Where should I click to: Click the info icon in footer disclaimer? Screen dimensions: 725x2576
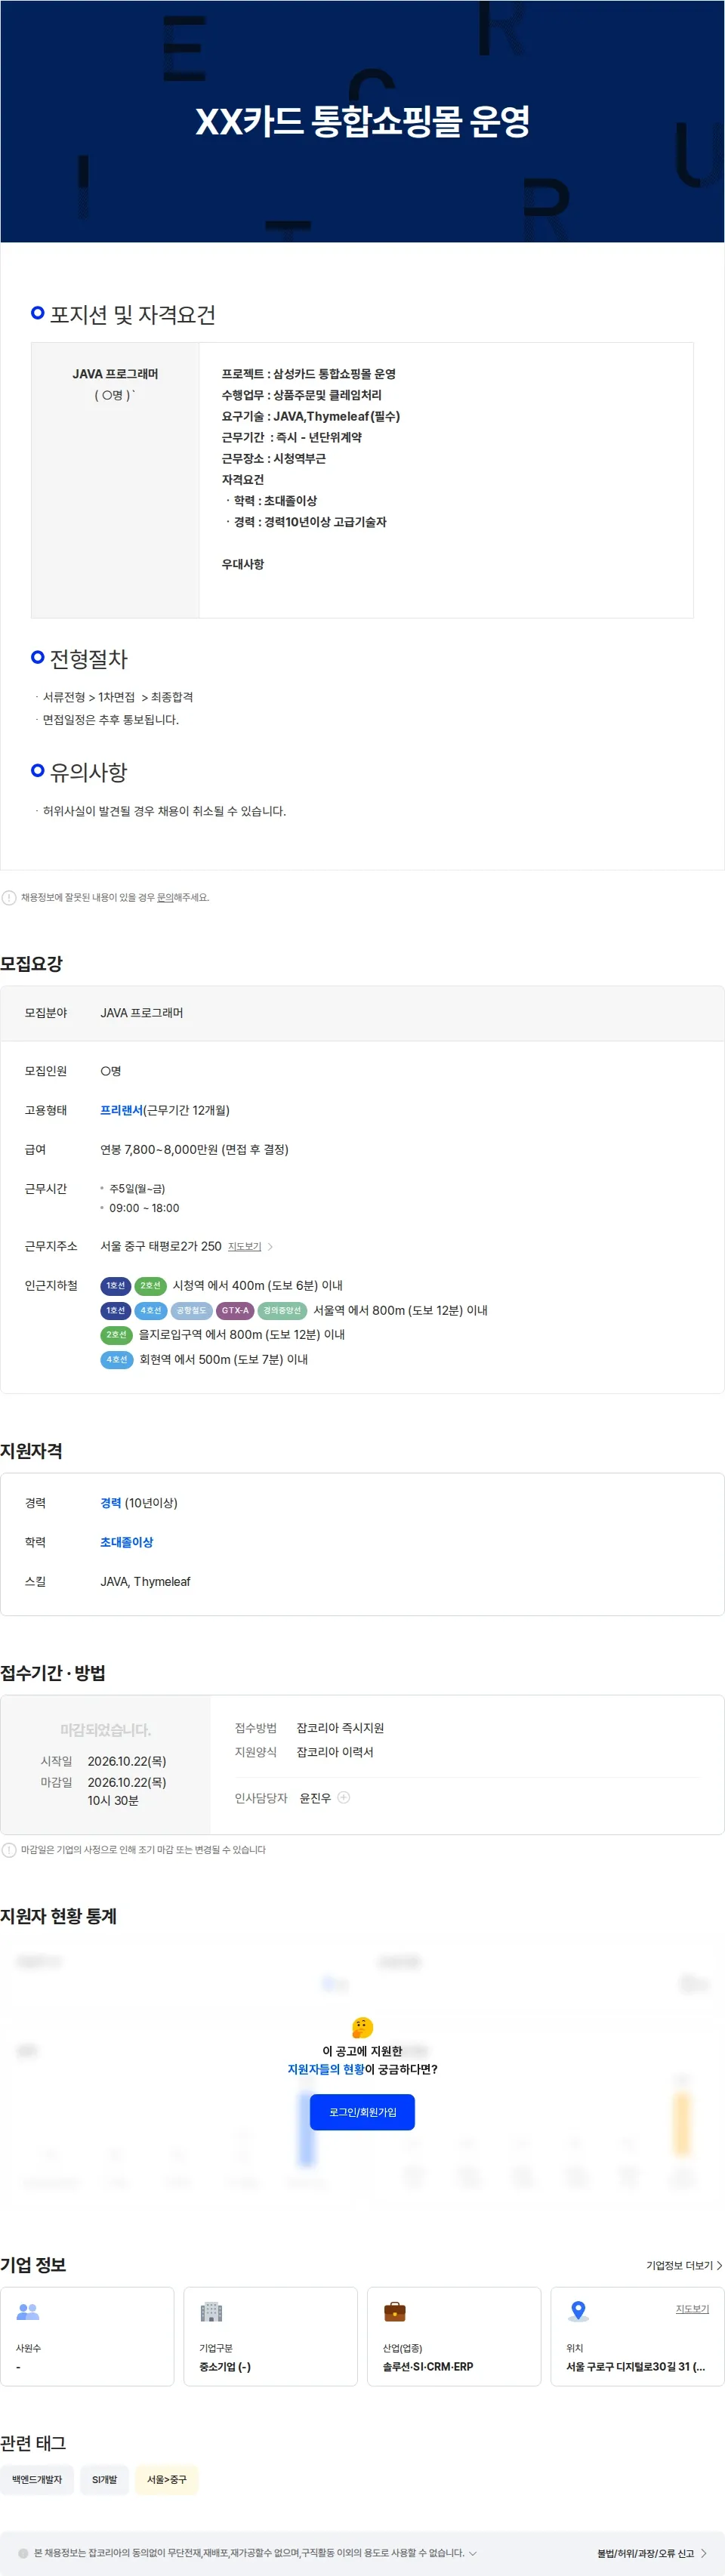coord(23,2553)
